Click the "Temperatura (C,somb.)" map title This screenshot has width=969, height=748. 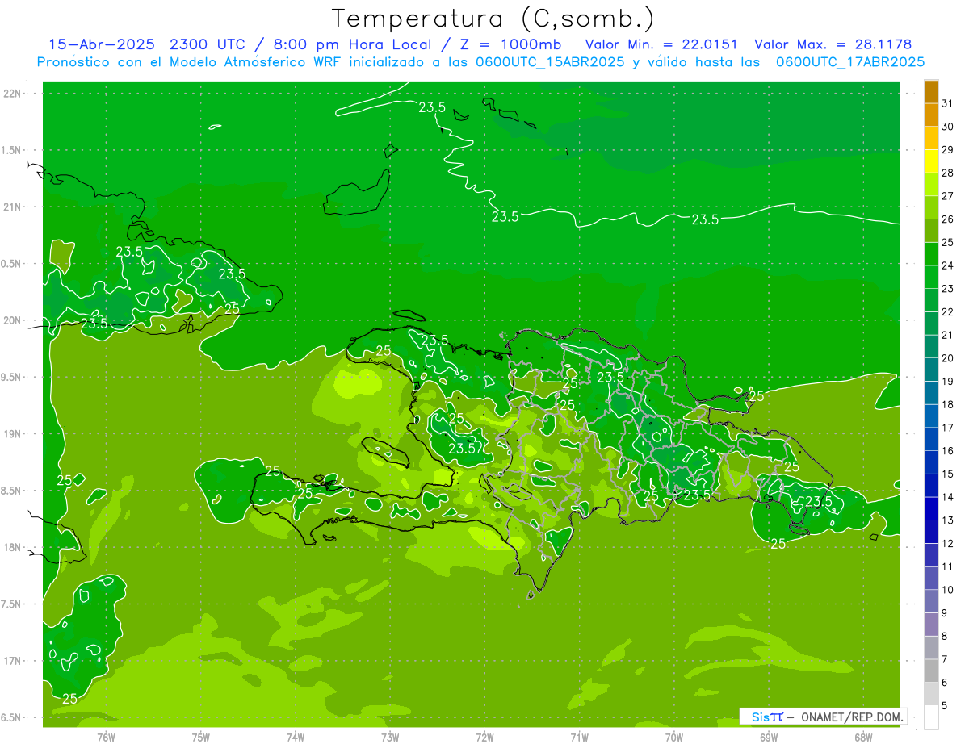(x=493, y=19)
